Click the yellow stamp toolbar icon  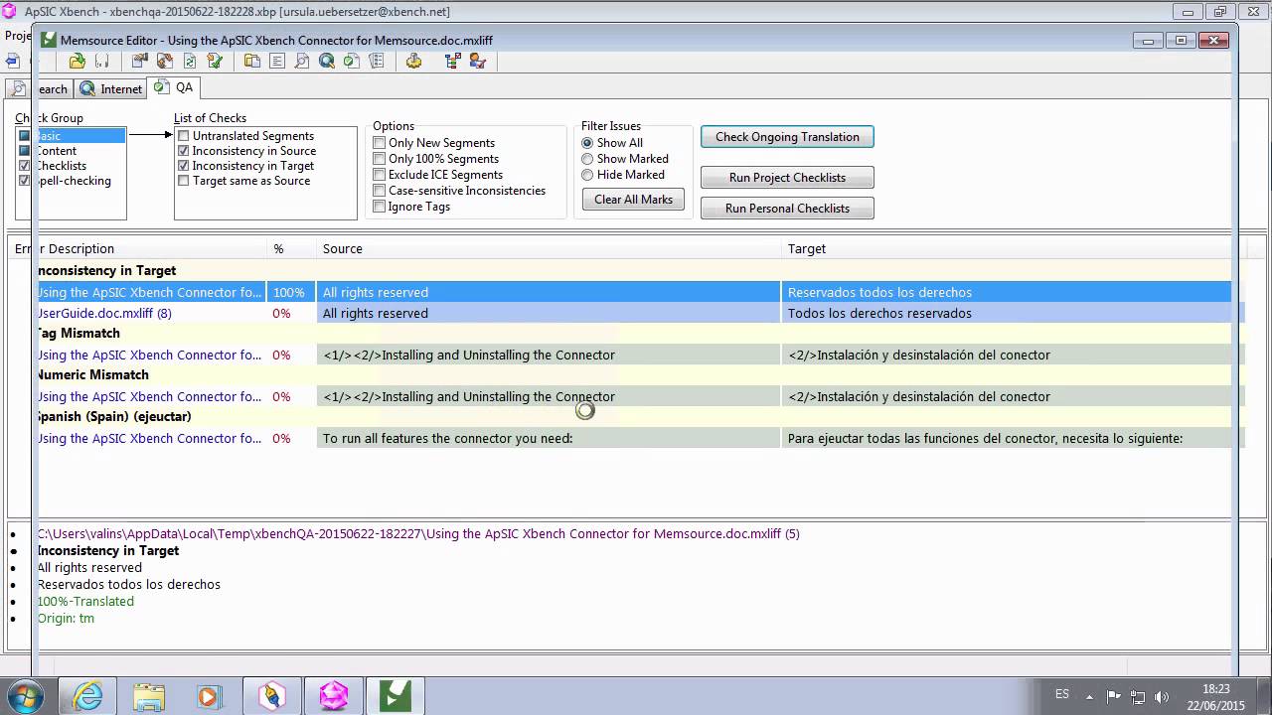point(413,61)
